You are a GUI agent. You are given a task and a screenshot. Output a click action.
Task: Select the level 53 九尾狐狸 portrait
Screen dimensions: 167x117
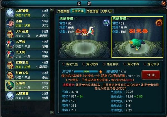tap(10, 13)
